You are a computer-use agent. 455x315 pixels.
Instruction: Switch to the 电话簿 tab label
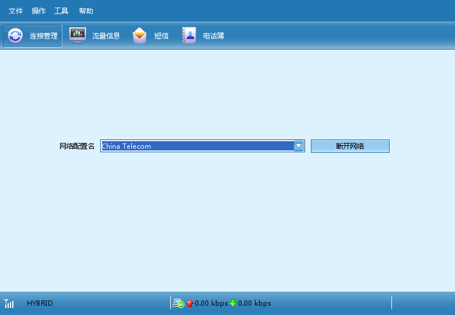[213, 36]
